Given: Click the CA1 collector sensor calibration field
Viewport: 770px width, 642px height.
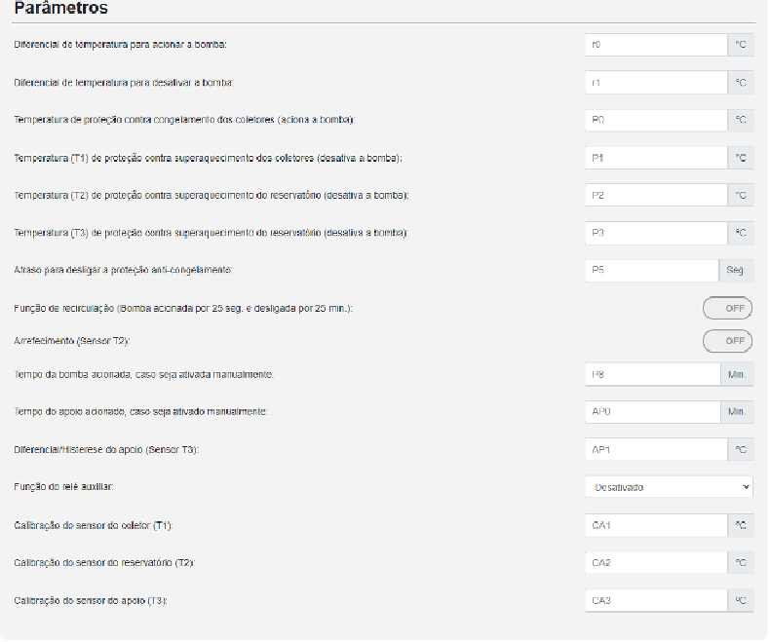Looking at the screenshot, I should point(656,525).
